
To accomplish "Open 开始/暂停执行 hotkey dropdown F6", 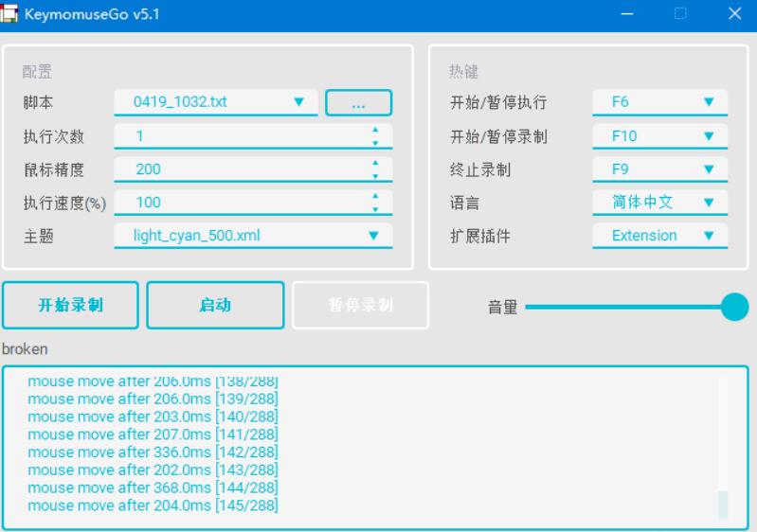I will (x=660, y=102).
